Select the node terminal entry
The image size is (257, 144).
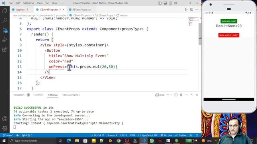click(160, 95)
